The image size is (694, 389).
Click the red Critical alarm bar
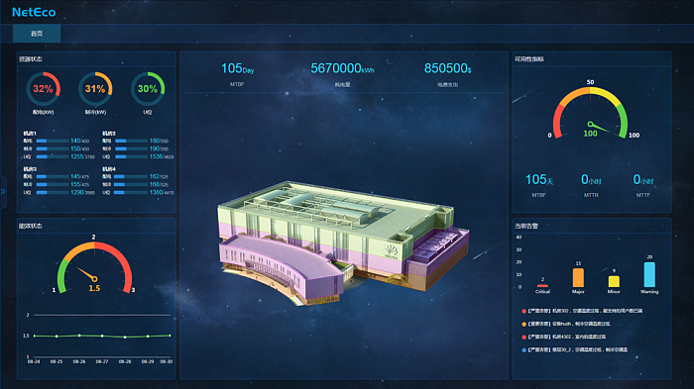point(542,286)
